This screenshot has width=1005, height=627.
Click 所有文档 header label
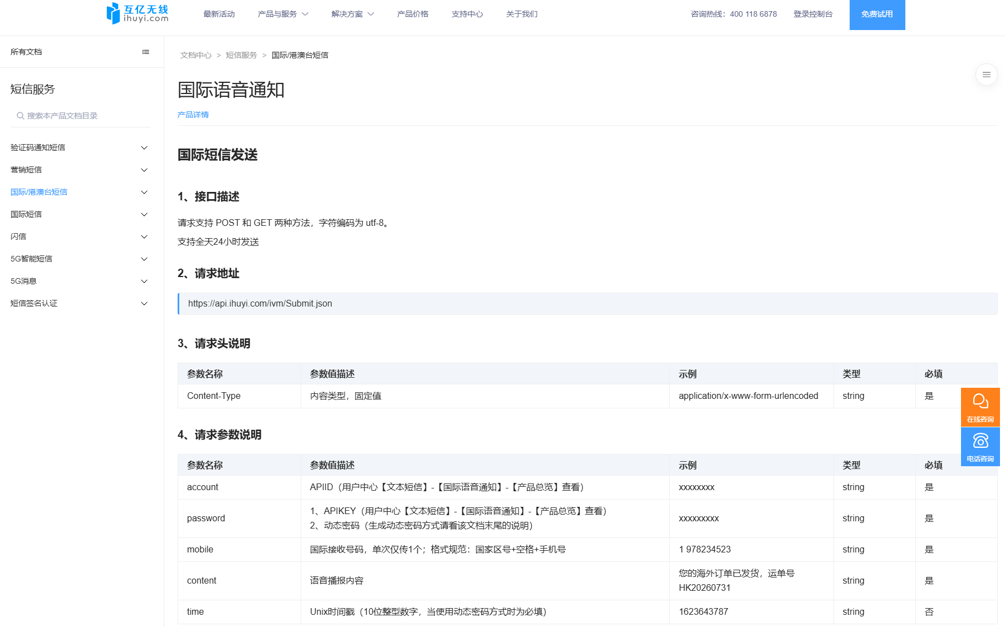tap(26, 52)
